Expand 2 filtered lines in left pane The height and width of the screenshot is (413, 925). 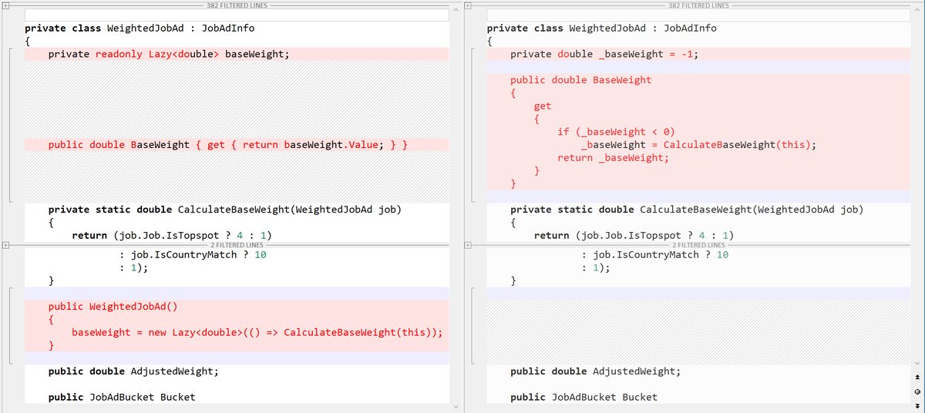click(x=5, y=244)
